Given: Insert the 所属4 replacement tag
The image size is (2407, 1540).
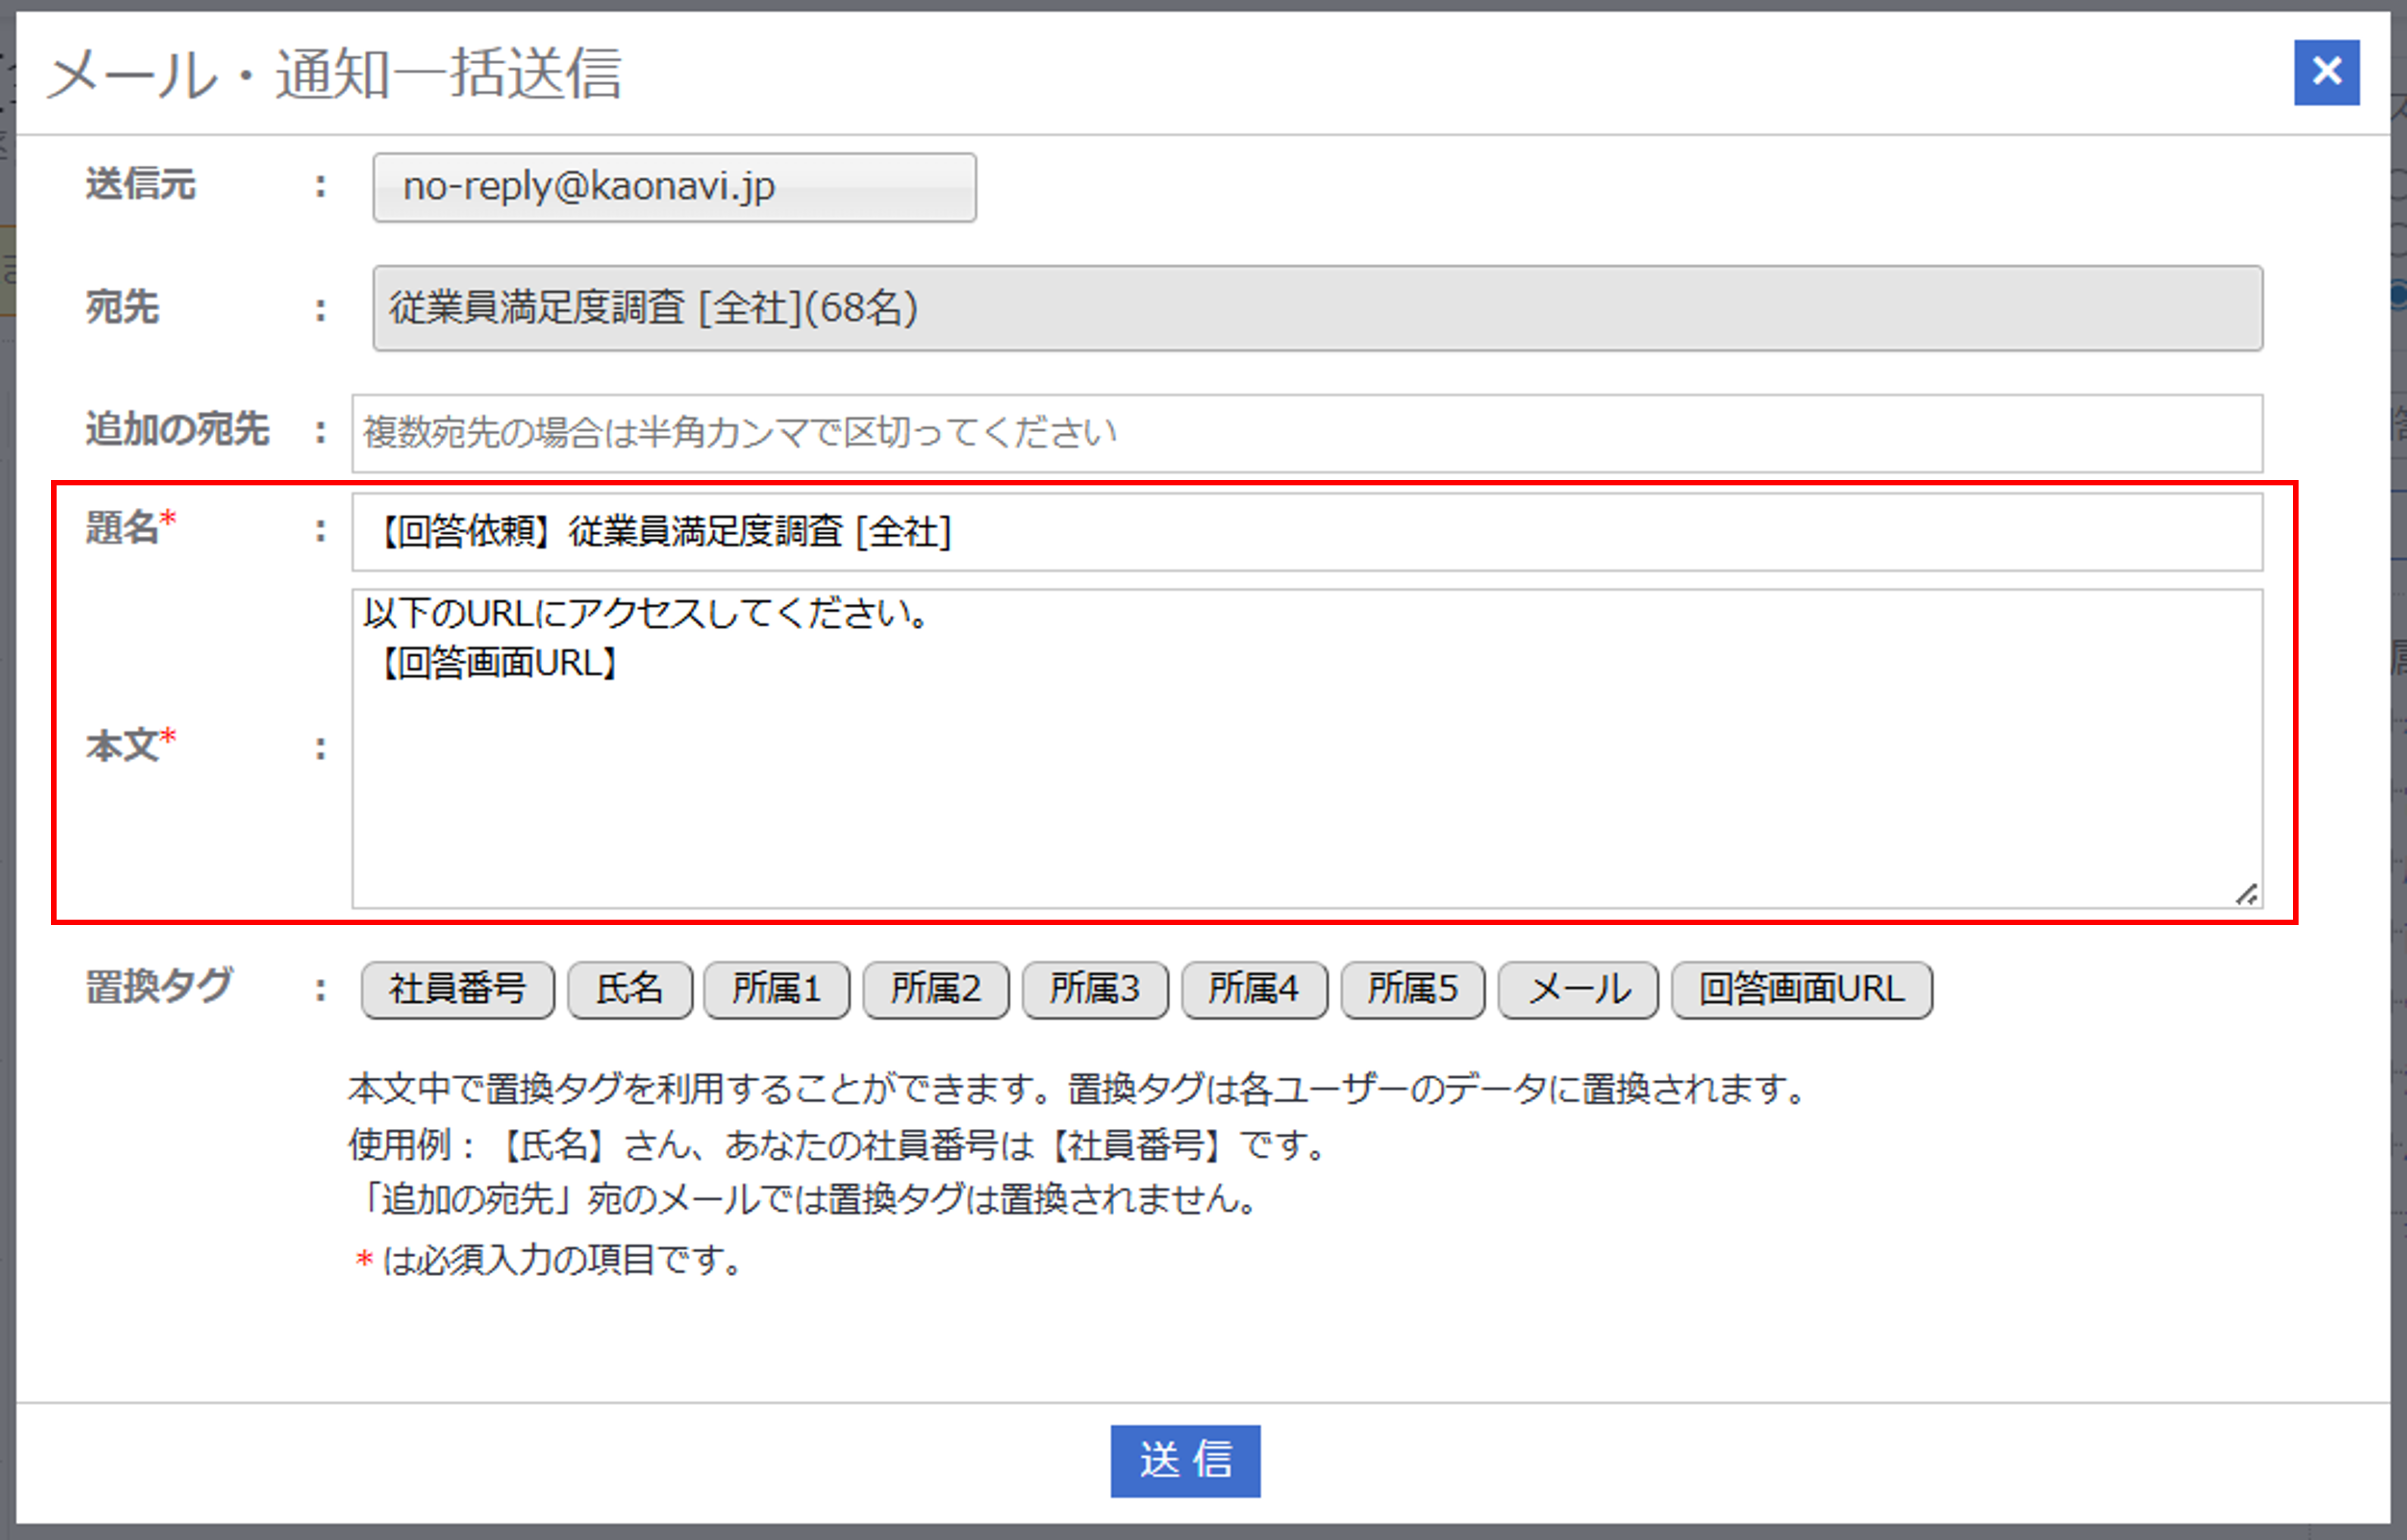Looking at the screenshot, I should [1254, 990].
